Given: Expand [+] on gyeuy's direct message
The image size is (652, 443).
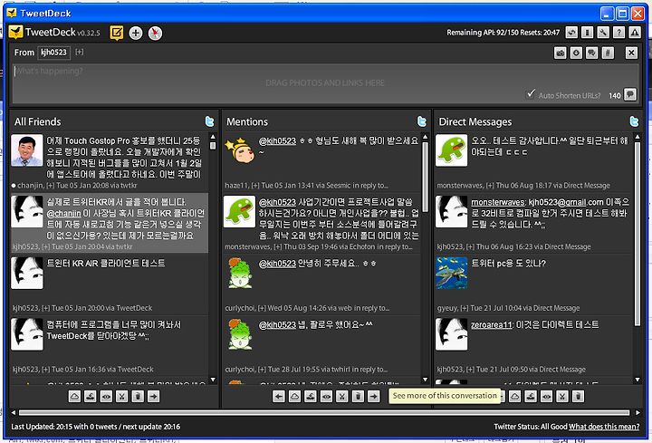Looking at the screenshot, I should pyautogui.click(x=464, y=308).
